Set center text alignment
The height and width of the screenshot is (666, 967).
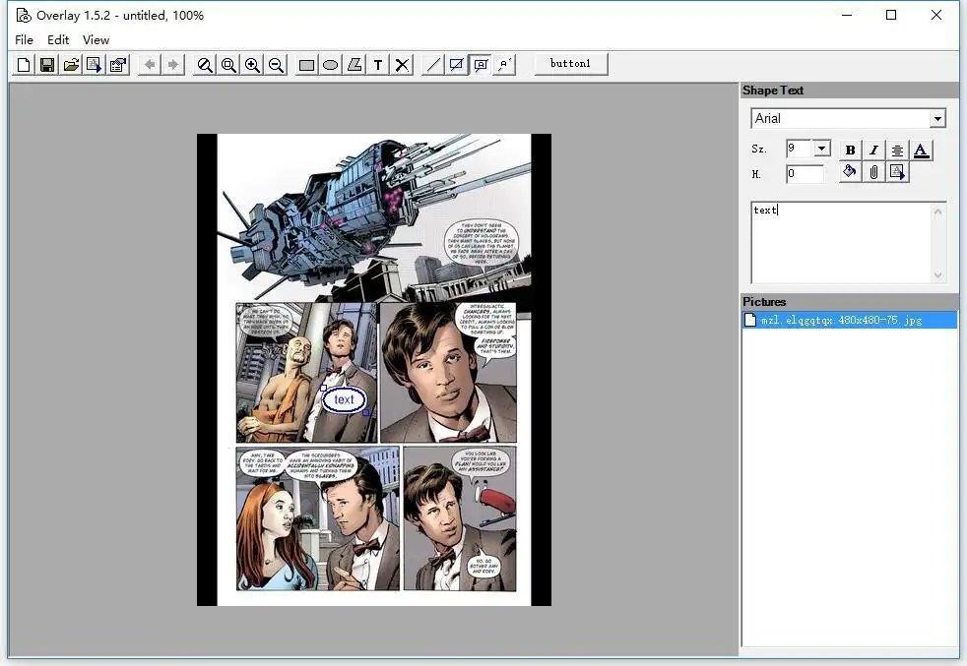(897, 150)
